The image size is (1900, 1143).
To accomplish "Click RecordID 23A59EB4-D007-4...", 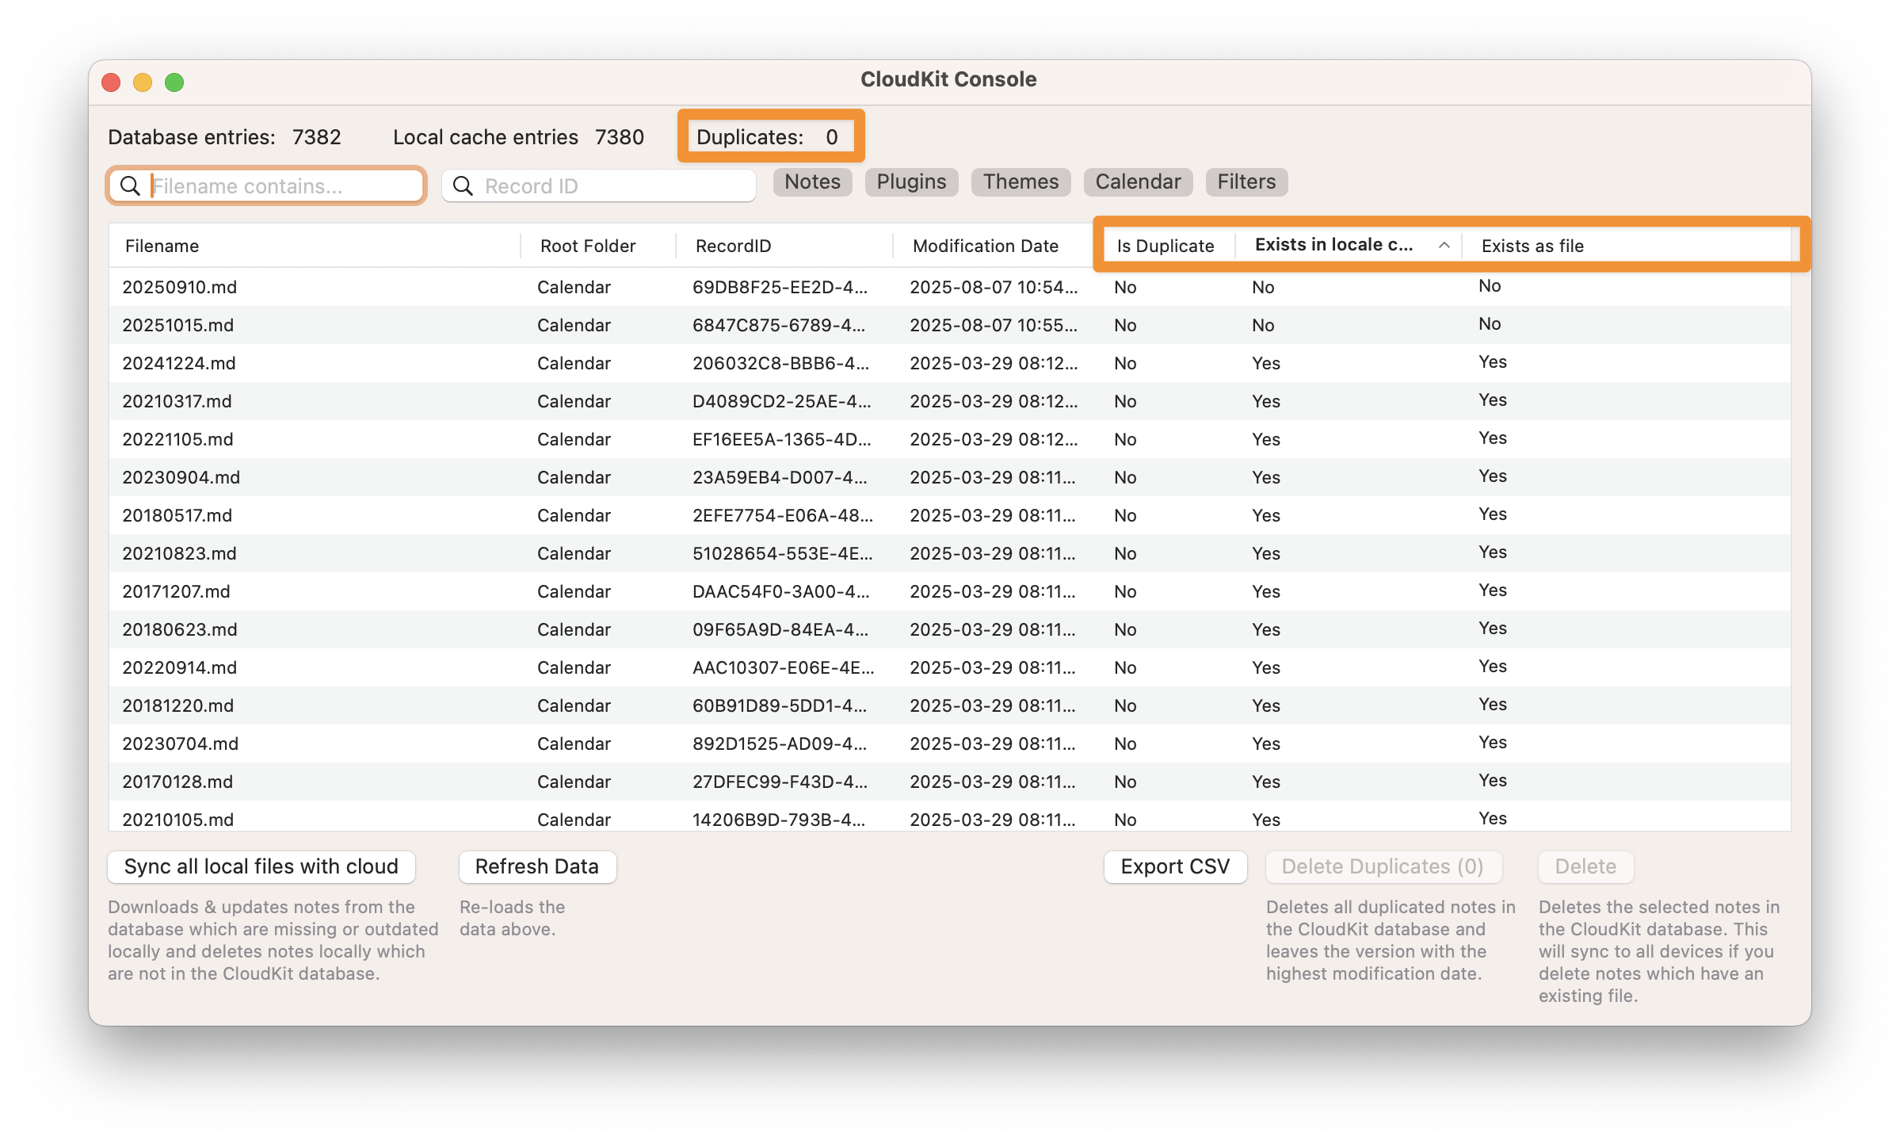I will [x=780, y=477].
